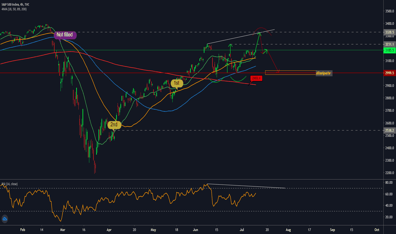396x234 pixels.
Task: Click the 'May' date on time axis
Action: [153, 230]
